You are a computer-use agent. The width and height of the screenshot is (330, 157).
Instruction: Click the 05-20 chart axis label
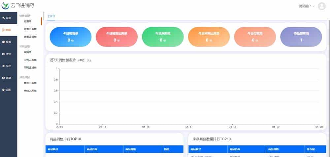point(319,127)
